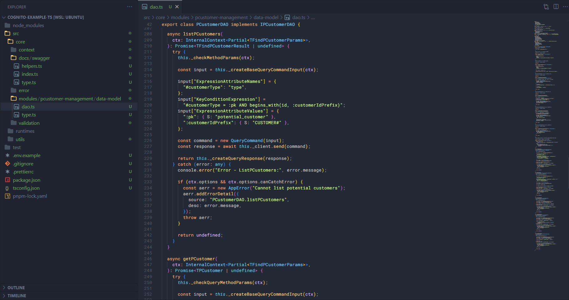569x300 pixels.
Task: Click the tsconfig.json braces icon
Action: [8, 188]
